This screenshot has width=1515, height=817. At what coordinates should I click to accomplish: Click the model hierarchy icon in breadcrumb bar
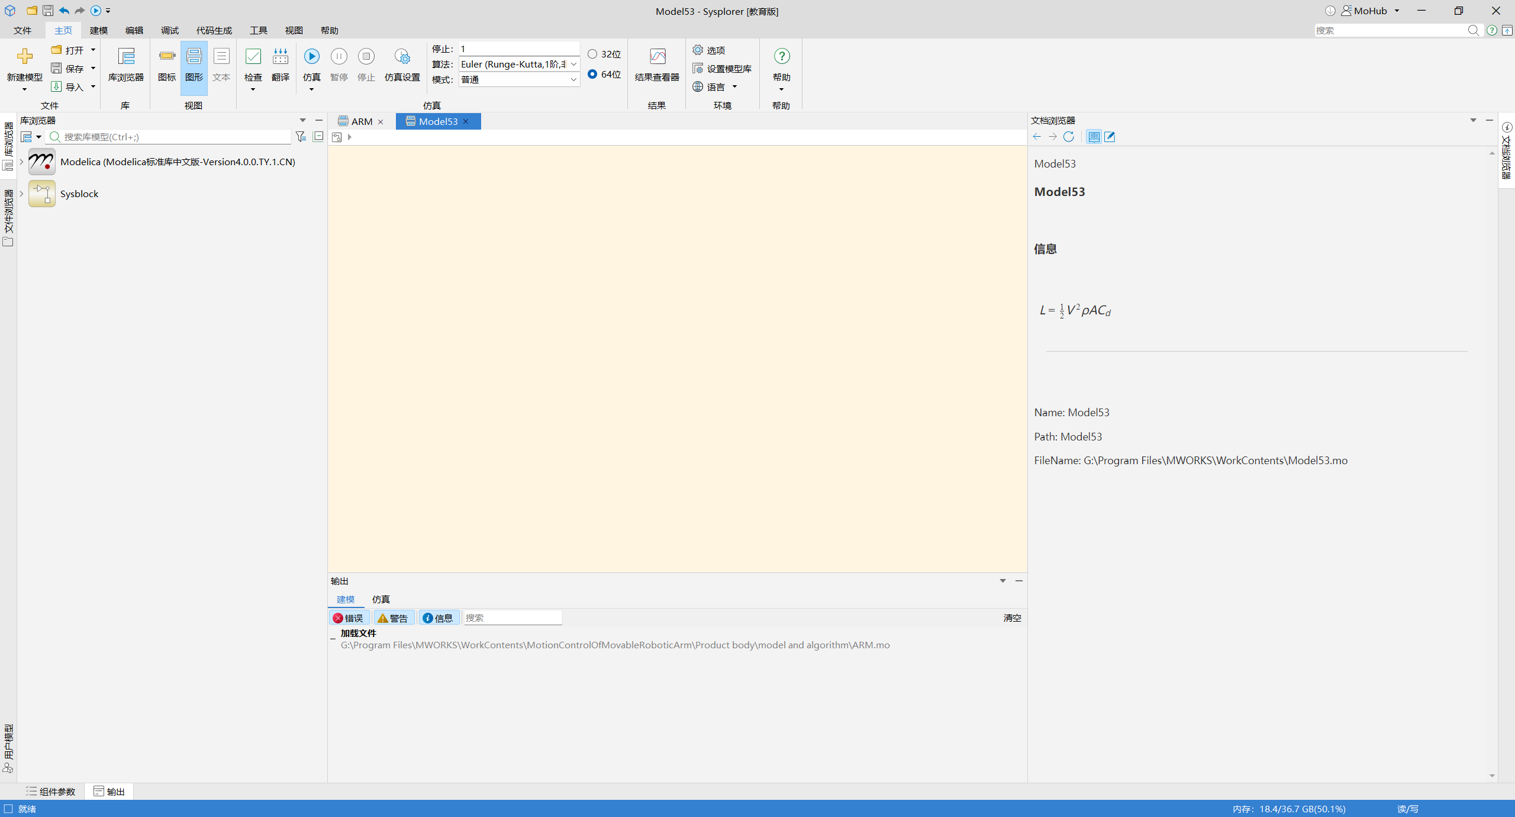(337, 137)
